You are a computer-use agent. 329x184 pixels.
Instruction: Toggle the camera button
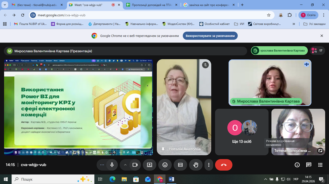pyautogui.click(x=135, y=165)
